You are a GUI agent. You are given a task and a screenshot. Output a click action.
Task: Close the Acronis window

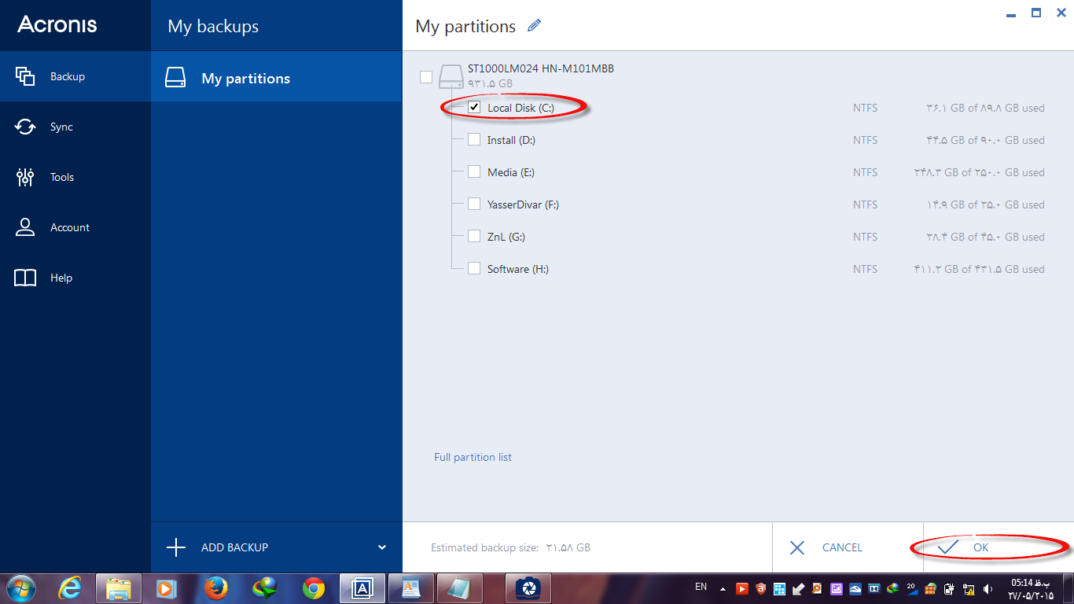coord(1060,13)
